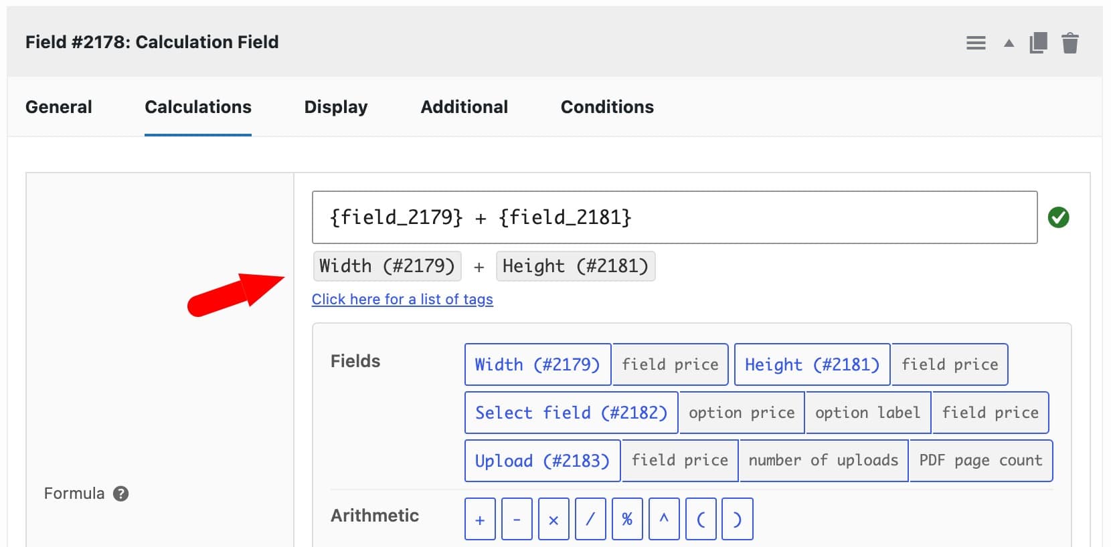Image resolution: width=1111 pixels, height=547 pixels.
Task: Open the General tab
Action: point(59,107)
